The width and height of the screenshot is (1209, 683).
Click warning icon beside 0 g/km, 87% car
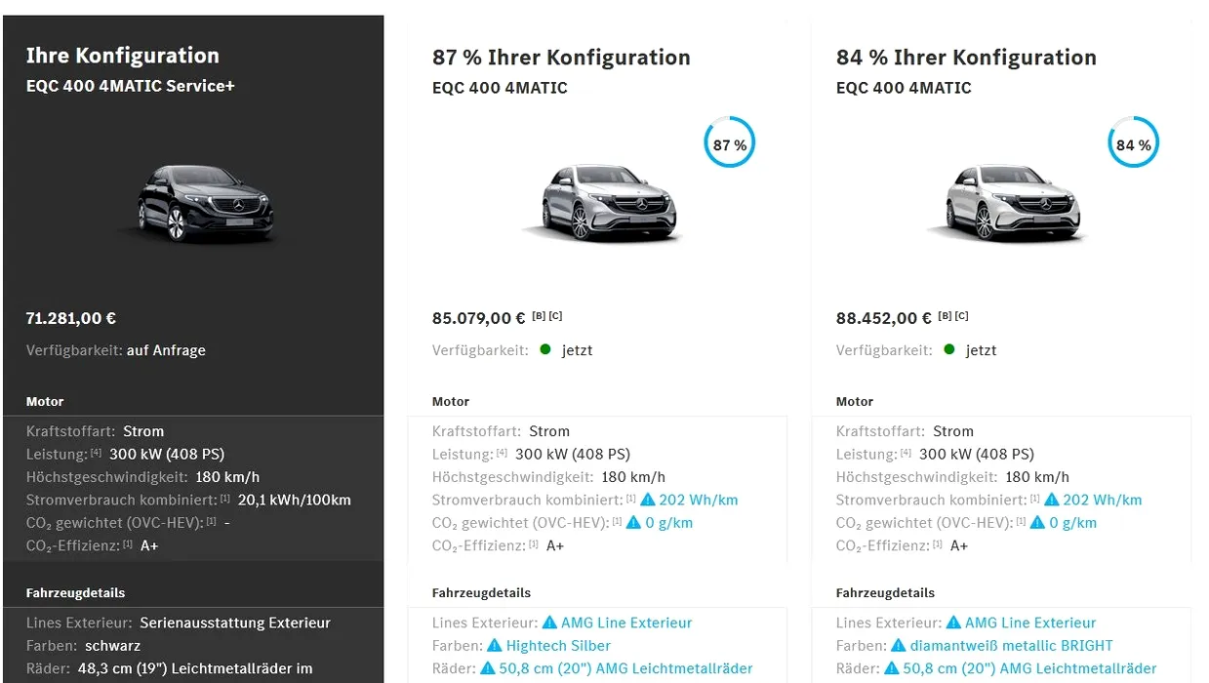pyautogui.click(x=633, y=523)
